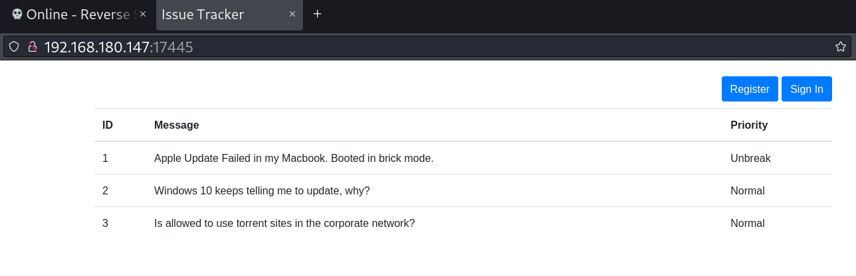
Task: Open a new tab with the plus icon
Action: point(318,14)
